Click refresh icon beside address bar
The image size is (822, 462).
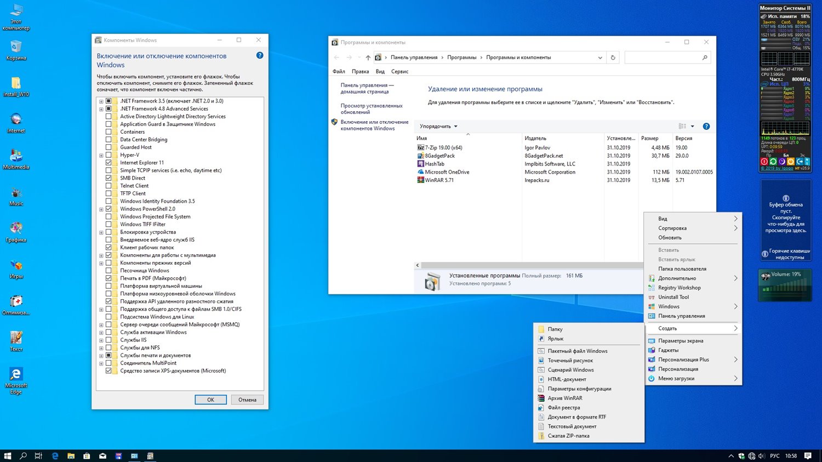613,57
